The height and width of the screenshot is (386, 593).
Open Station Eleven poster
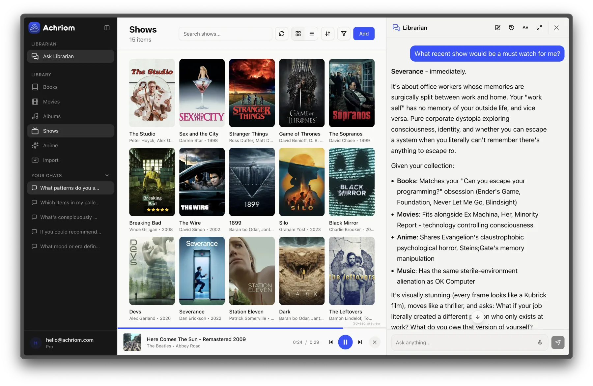252,271
